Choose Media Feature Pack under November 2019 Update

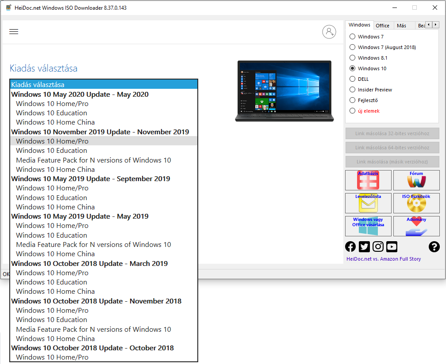(104, 160)
